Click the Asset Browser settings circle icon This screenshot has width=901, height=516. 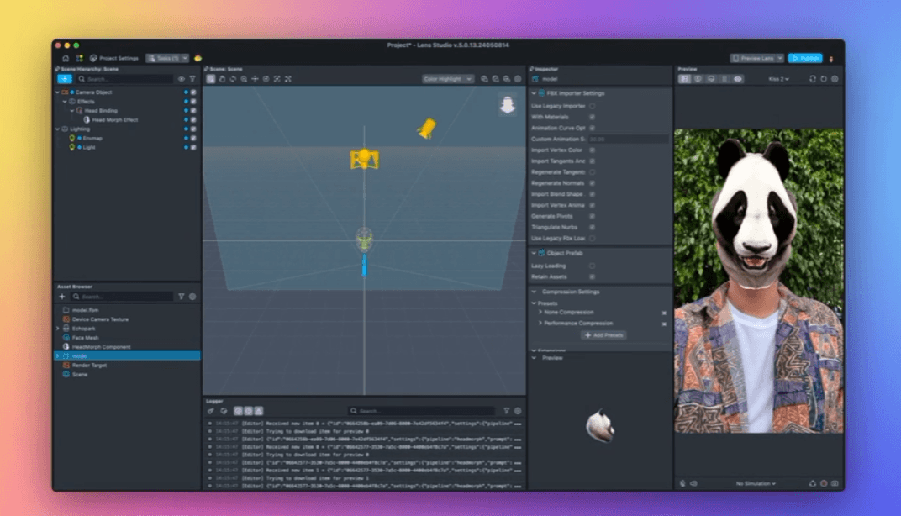point(192,297)
